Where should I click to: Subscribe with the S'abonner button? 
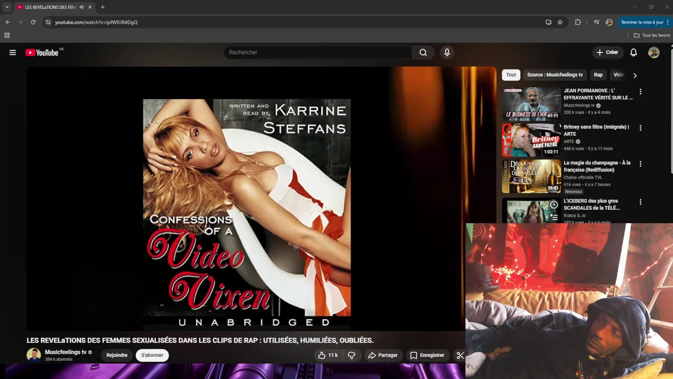[152, 355]
